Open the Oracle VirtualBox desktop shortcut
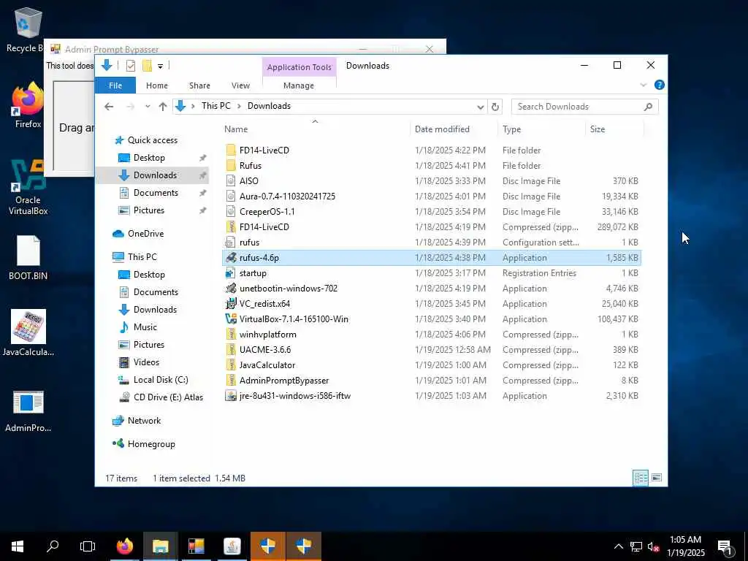 click(x=28, y=187)
